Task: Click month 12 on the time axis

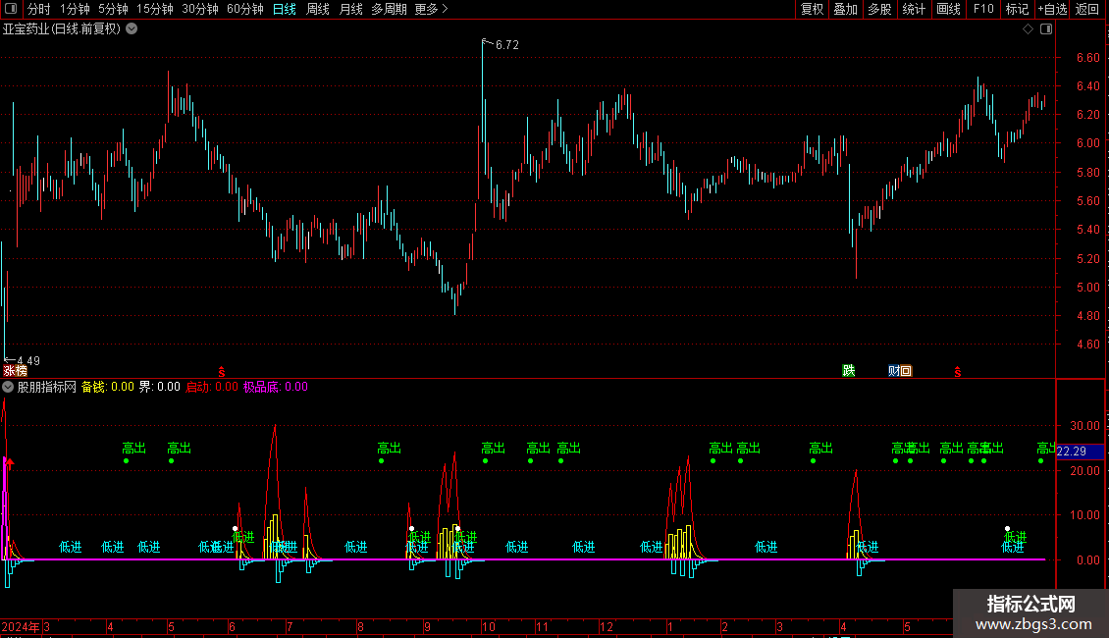Action: (x=607, y=626)
